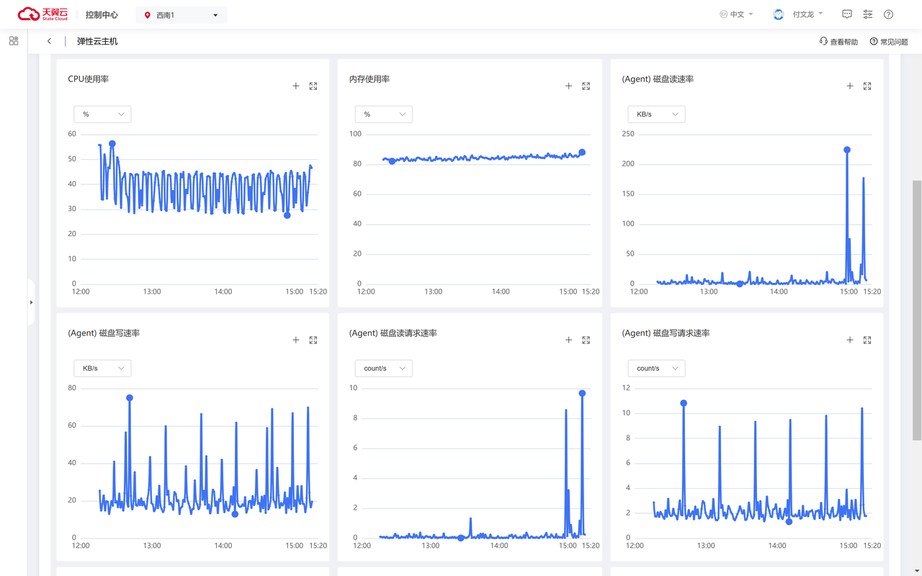
Task: Click the 磁盘读速率 minimum point marker
Action: point(740,284)
